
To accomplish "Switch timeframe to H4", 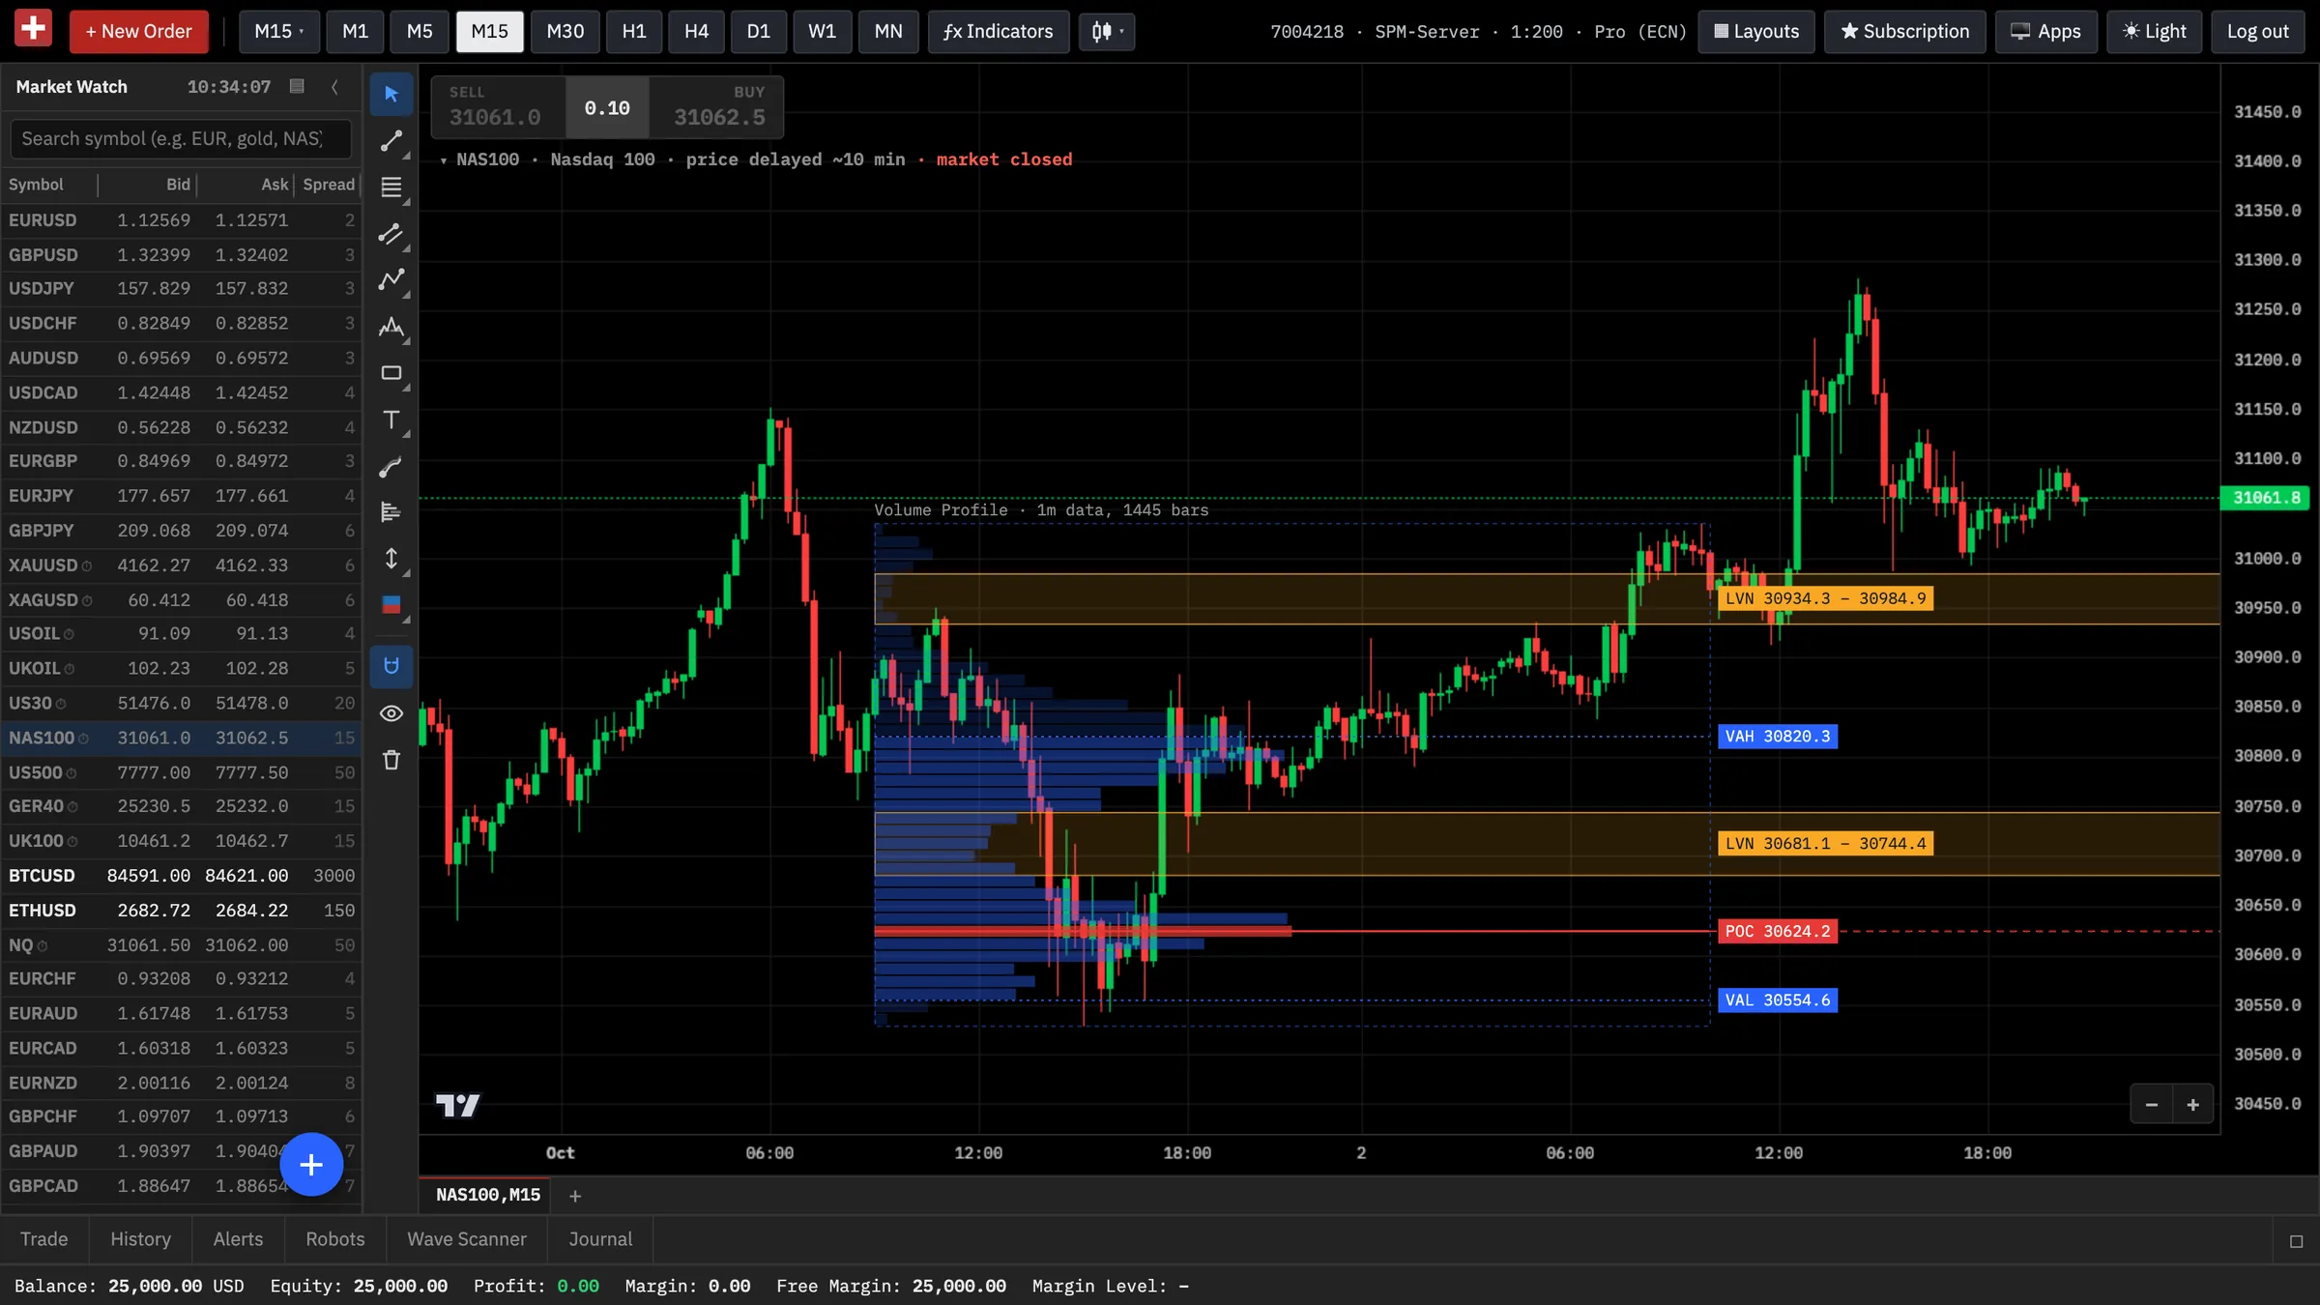I will pyautogui.click(x=696, y=31).
